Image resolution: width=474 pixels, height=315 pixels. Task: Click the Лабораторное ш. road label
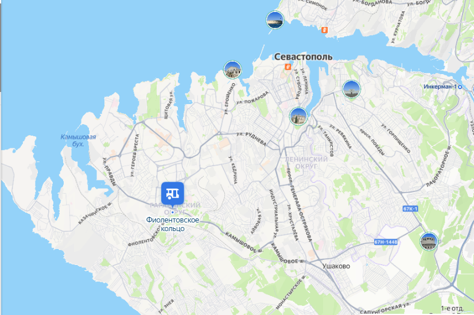[439, 166]
